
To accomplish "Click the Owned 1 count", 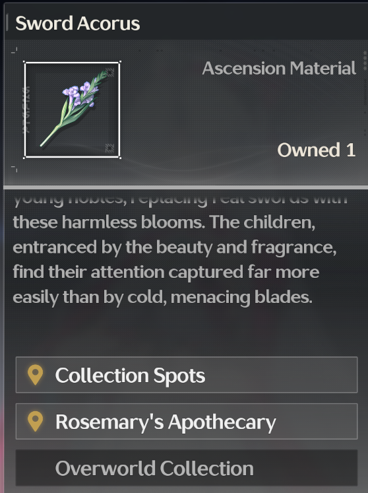I will pyautogui.click(x=317, y=150).
